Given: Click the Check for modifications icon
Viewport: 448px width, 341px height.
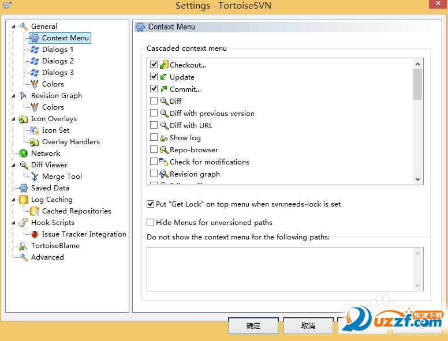Looking at the screenshot, I should click(x=164, y=162).
